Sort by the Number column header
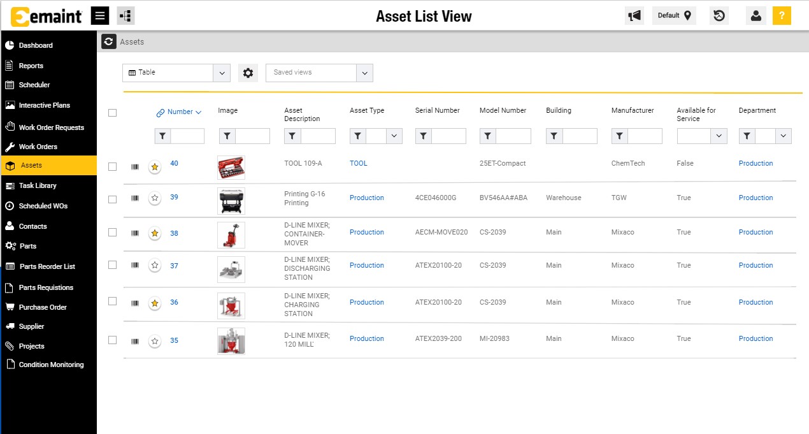809x434 pixels. (179, 112)
